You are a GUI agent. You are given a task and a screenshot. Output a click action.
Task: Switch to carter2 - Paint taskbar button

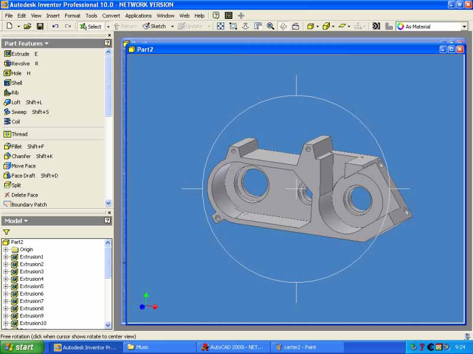[307, 347]
